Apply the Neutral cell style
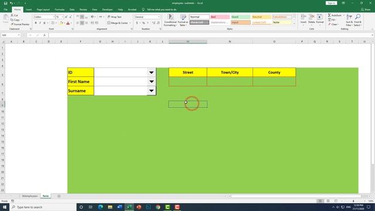Screen dimensions: 375x211 261,17
